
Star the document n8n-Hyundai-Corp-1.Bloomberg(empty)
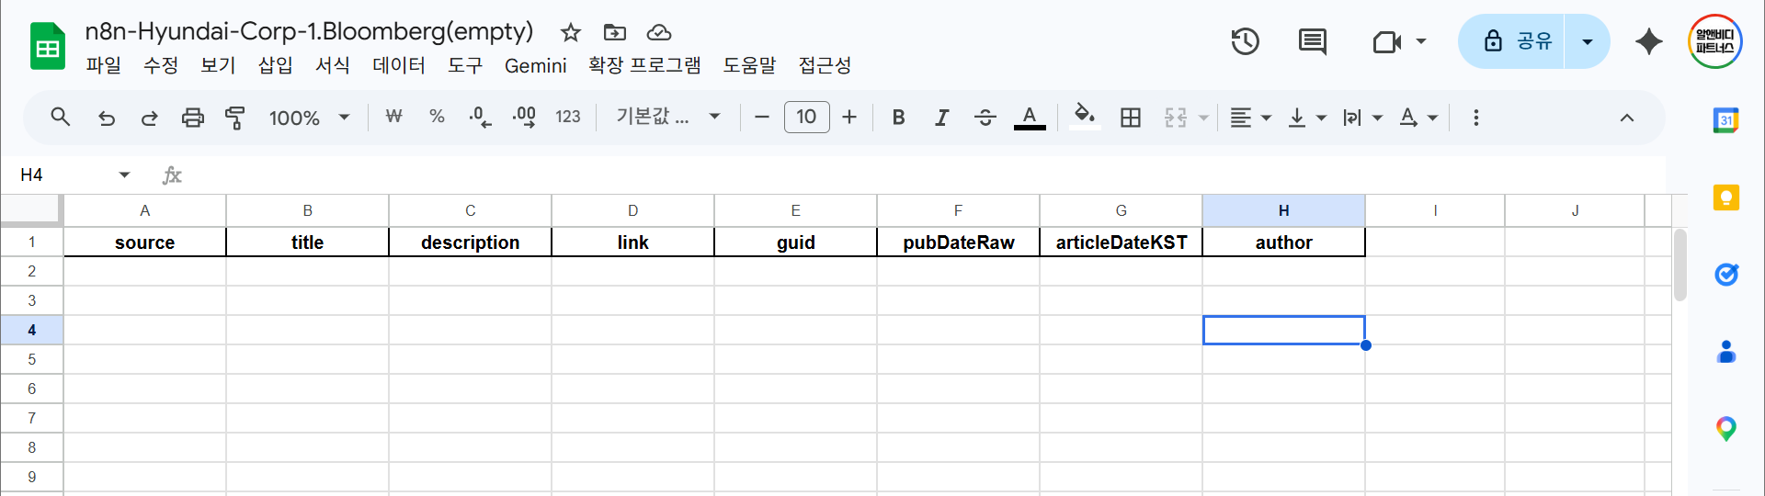[x=571, y=33]
